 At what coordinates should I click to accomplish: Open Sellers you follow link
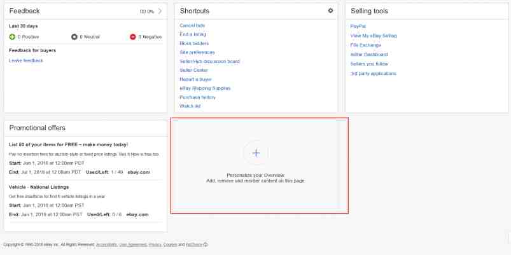tap(369, 64)
